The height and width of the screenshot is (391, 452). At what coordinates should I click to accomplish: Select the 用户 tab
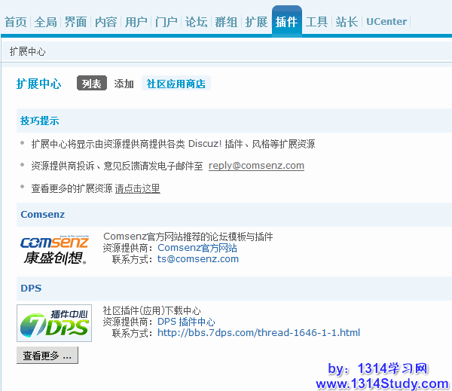[x=136, y=22]
